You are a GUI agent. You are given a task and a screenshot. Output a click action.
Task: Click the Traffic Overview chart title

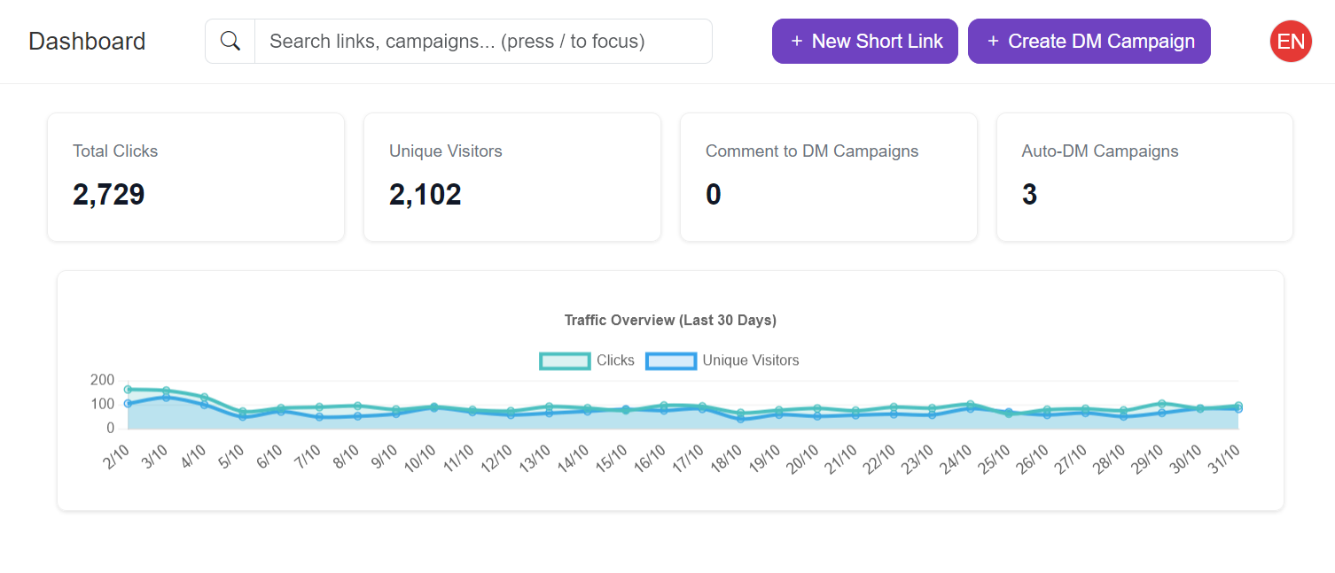[670, 320]
